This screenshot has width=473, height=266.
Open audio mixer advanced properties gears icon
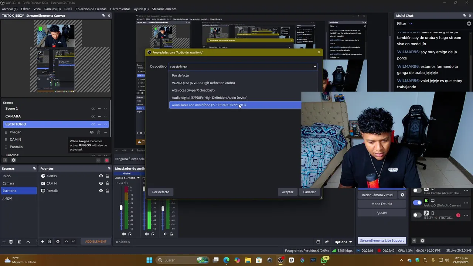(x=327, y=242)
